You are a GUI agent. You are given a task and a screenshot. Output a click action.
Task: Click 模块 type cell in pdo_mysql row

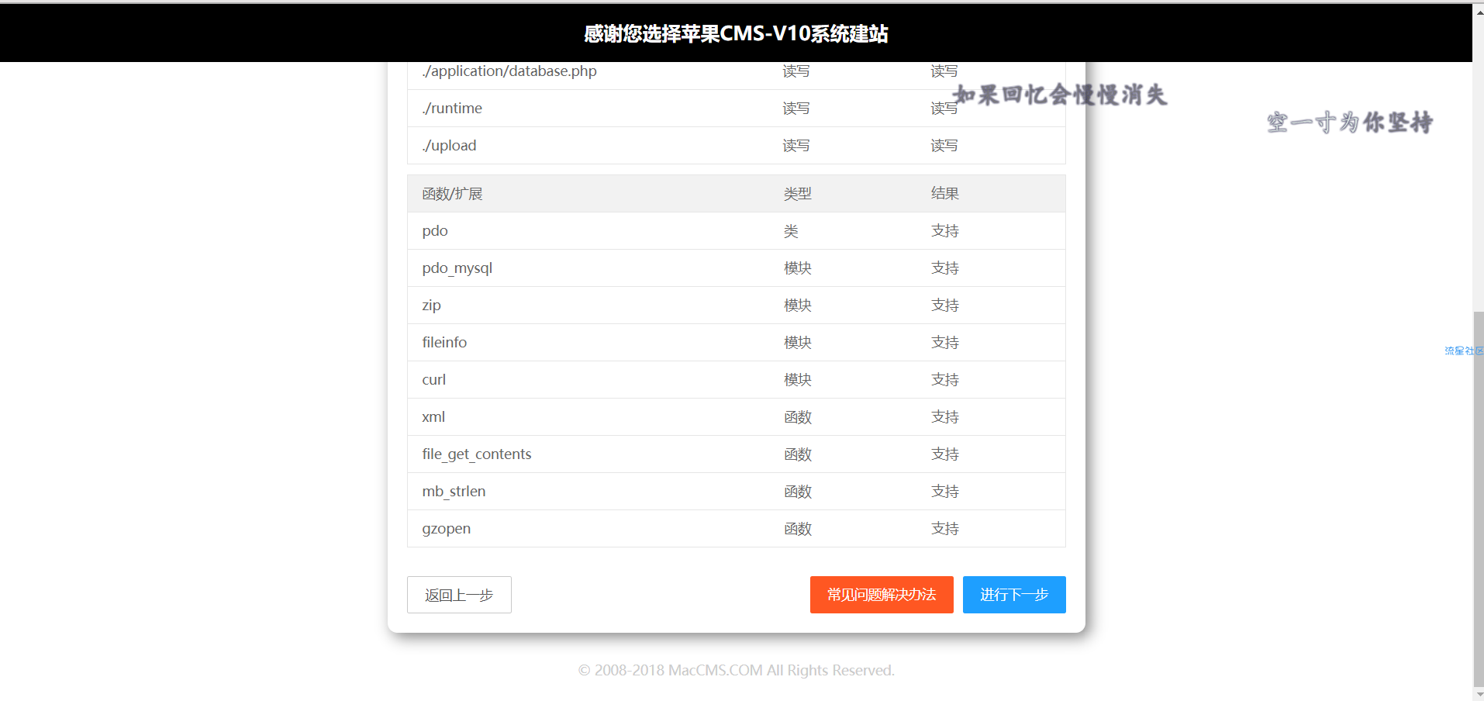797,268
